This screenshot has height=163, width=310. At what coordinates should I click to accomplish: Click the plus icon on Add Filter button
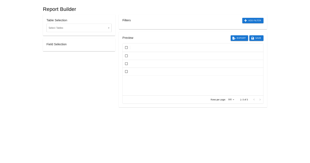[245, 20]
